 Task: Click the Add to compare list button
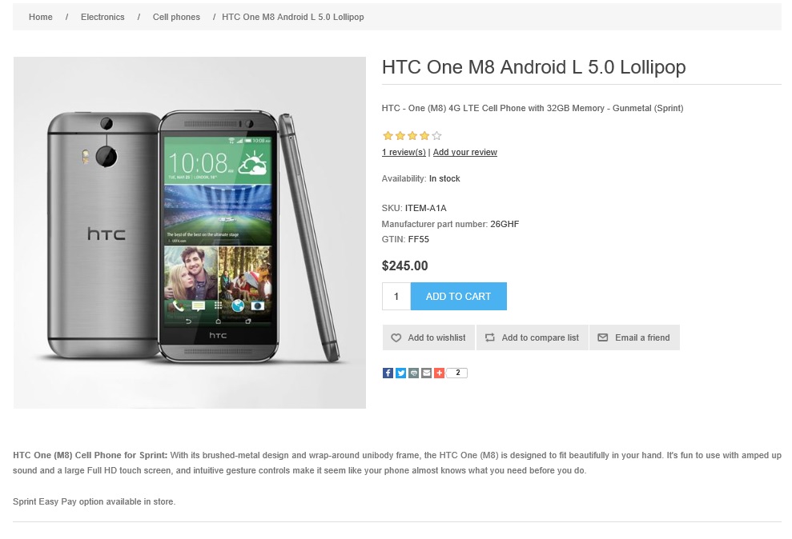tap(533, 337)
